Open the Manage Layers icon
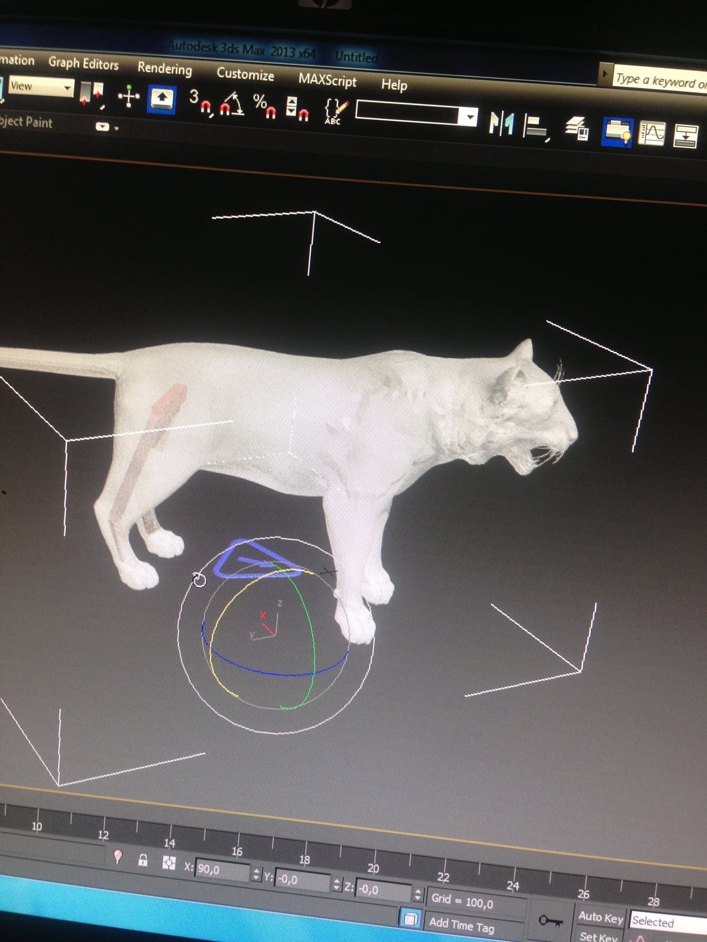Image resolution: width=707 pixels, height=942 pixels. pyautogui.click(x=576, y=129)
